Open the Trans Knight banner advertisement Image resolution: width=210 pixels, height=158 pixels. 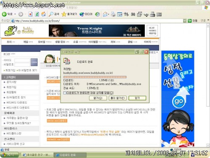(97, 31)
